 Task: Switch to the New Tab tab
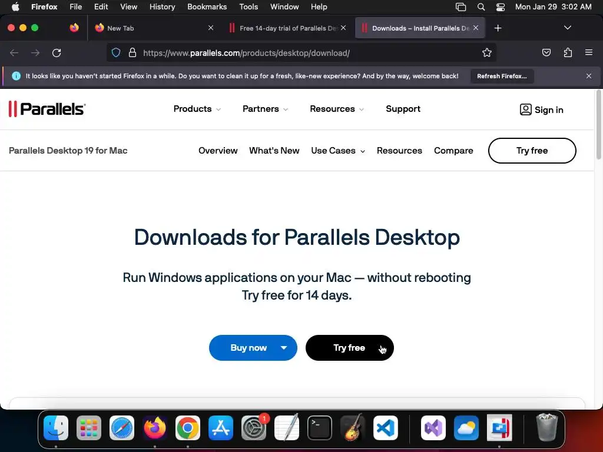[154, 28]
